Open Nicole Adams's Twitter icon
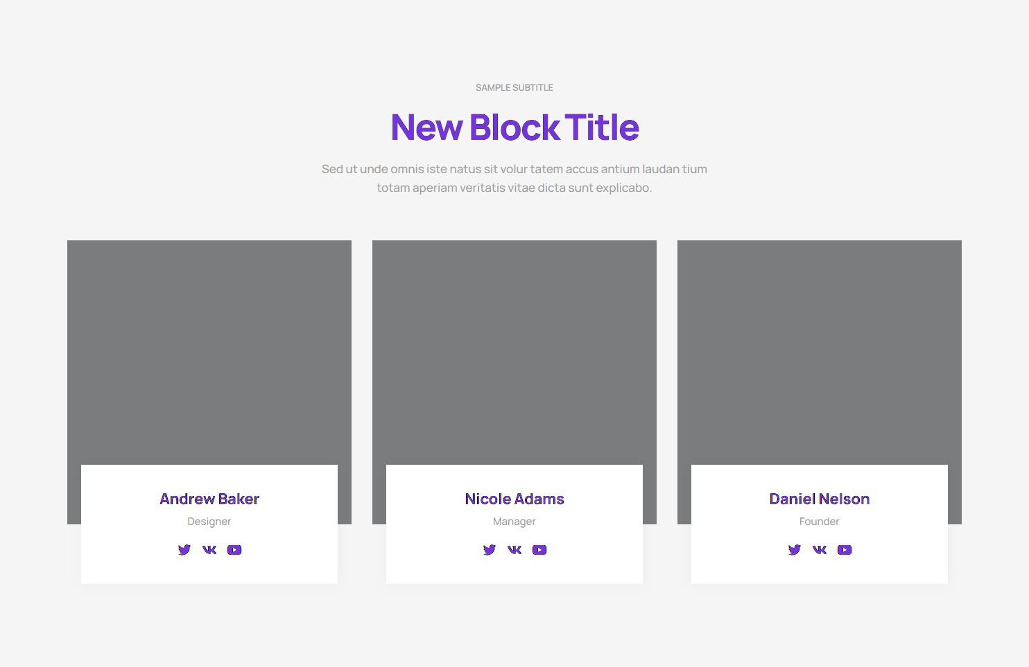Viewport: 1029px width, 667px height. (x=489, y=550)
